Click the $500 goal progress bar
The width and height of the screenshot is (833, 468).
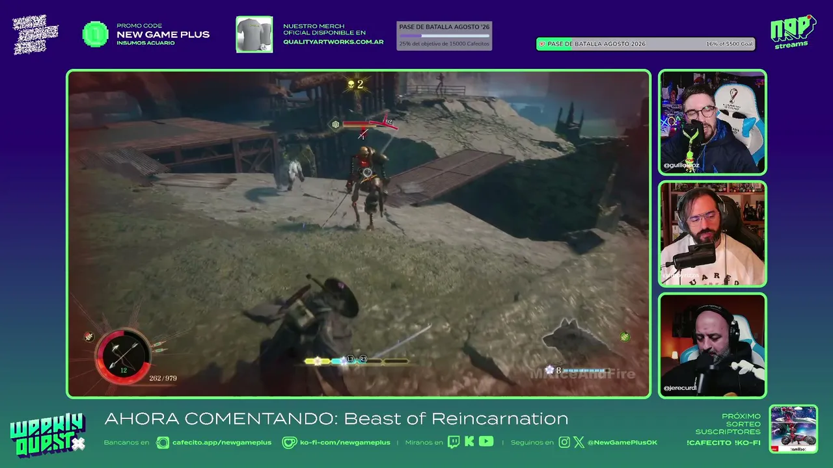pyautogui.click(x=646, y=44)
